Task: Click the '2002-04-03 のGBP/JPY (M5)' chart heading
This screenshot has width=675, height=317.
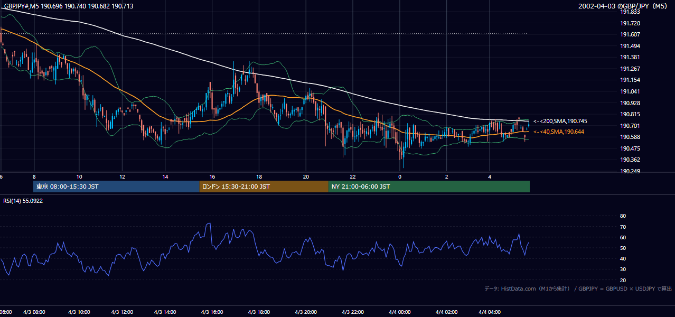Action: click(x=624, y=6)
